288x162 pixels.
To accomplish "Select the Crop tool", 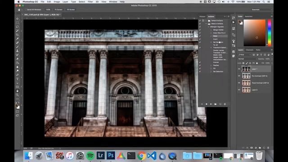I will click(x=18, y=35).
